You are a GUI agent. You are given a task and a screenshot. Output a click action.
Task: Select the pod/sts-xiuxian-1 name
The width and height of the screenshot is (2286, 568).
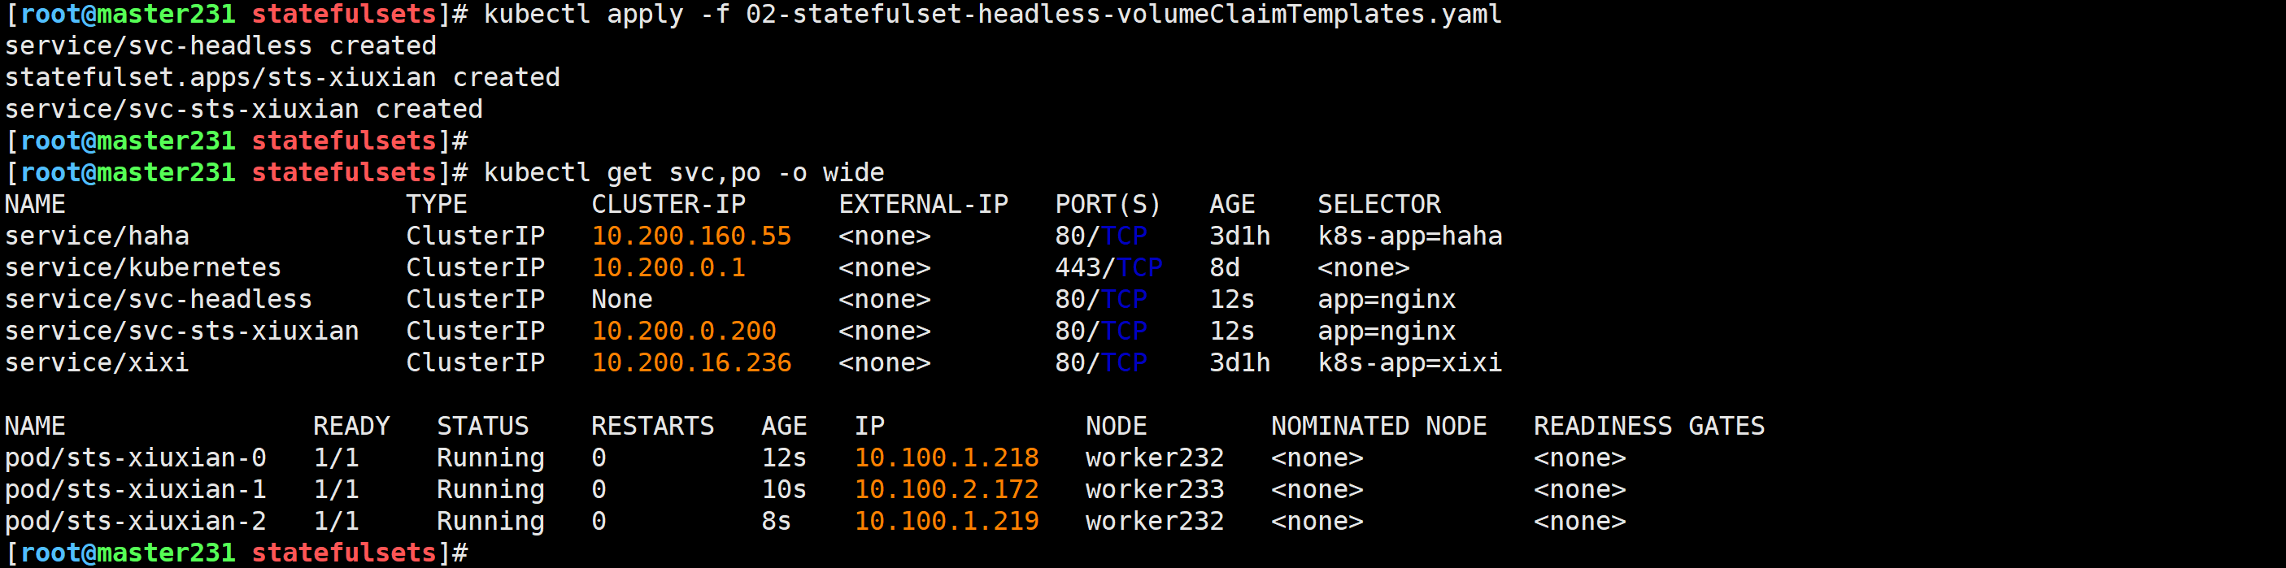[x=135, y=490]
